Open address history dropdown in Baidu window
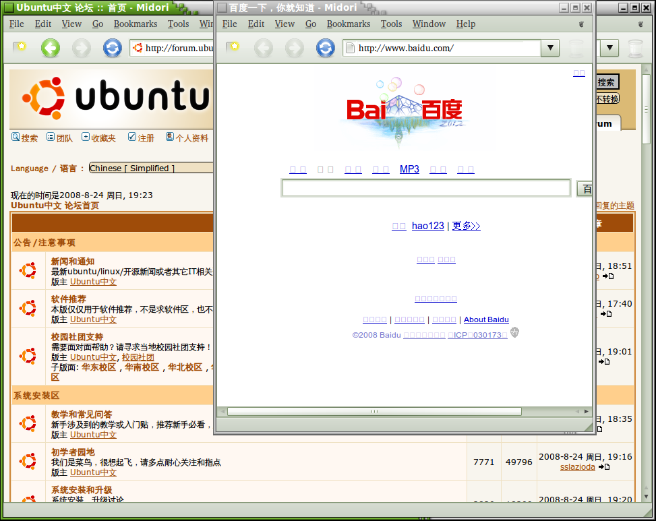The height and width of the screenshot is (521, 656). 550,48
